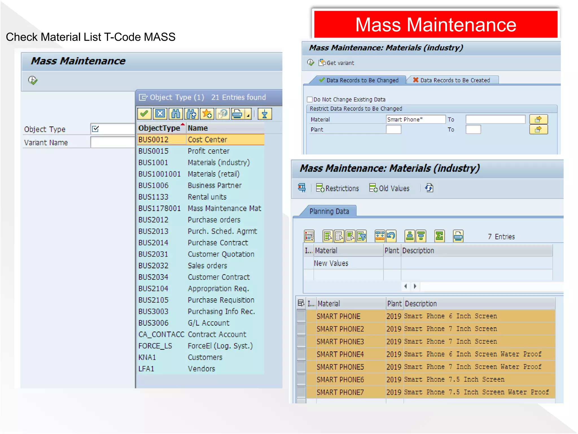Click New Values row cell
The height and width of the screenshot is (434, 578).
pyautogui.click(x=348, y=263)
